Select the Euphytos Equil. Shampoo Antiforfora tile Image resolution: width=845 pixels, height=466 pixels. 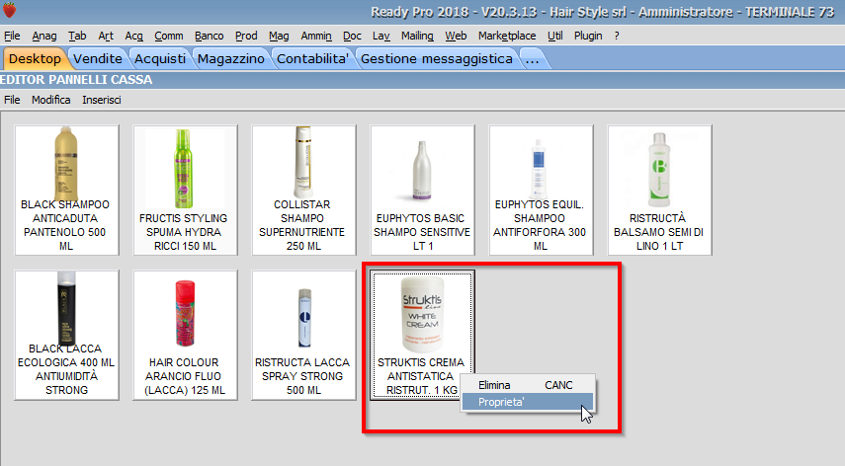[541, 190]
